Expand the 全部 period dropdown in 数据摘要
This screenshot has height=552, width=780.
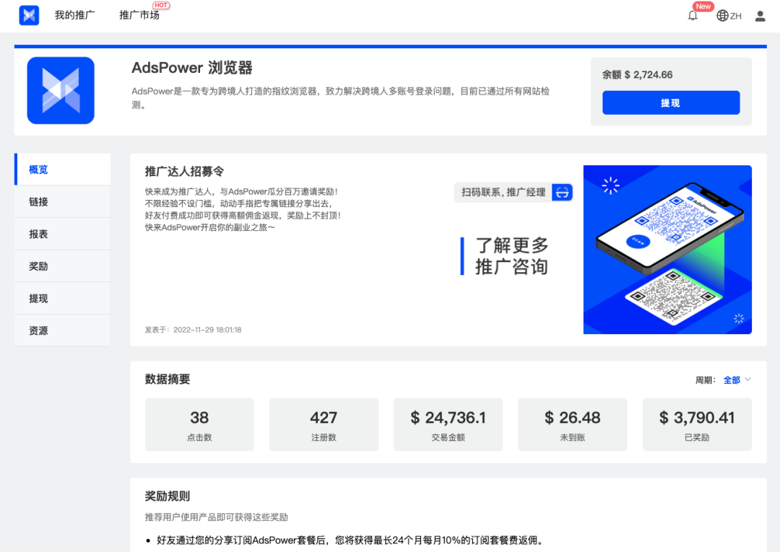(732, 379)
